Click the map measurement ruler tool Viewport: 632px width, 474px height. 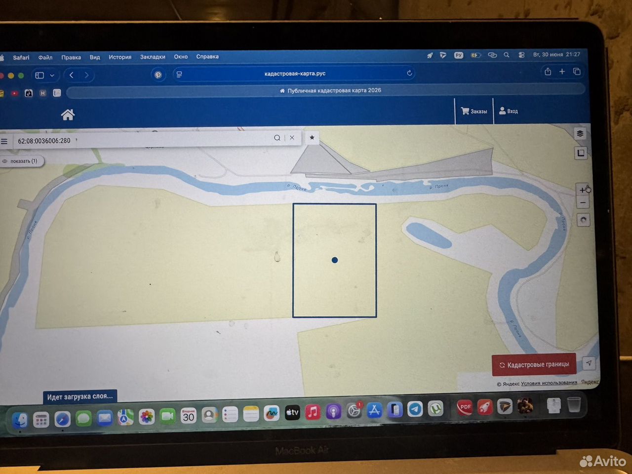pyautogui.click(x=581, y=153)
